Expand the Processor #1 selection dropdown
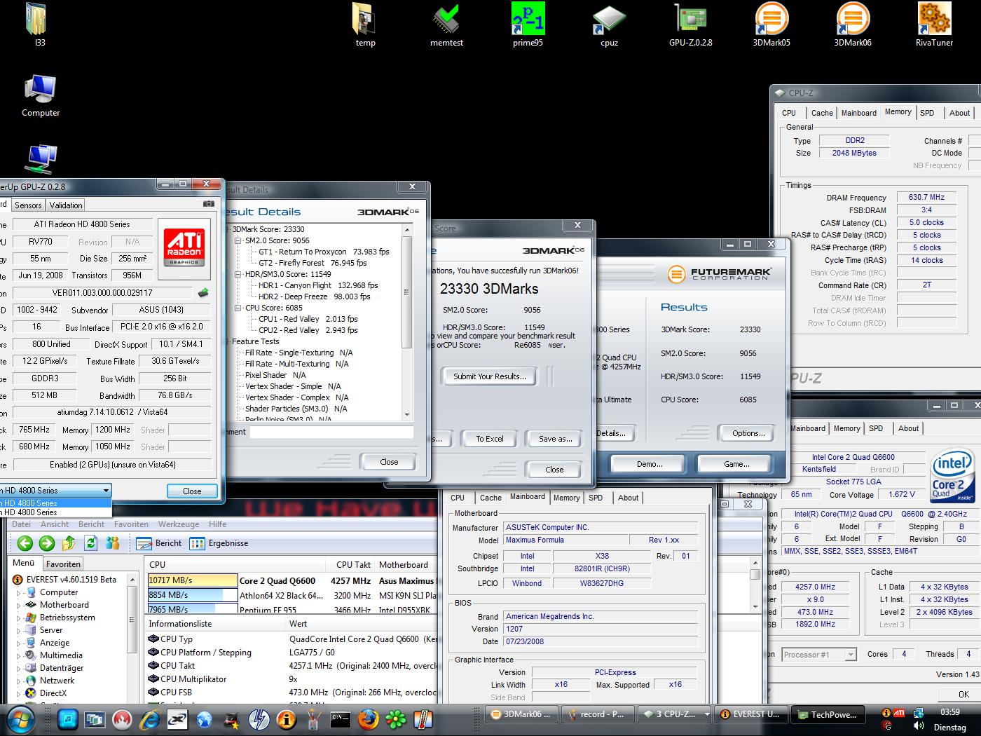 [850, 655]
